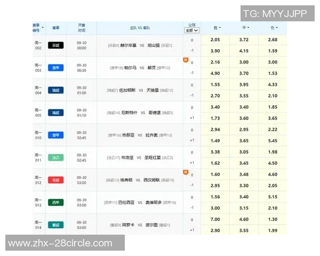Select lose odds 1.85 for match 005

[273, 107]
